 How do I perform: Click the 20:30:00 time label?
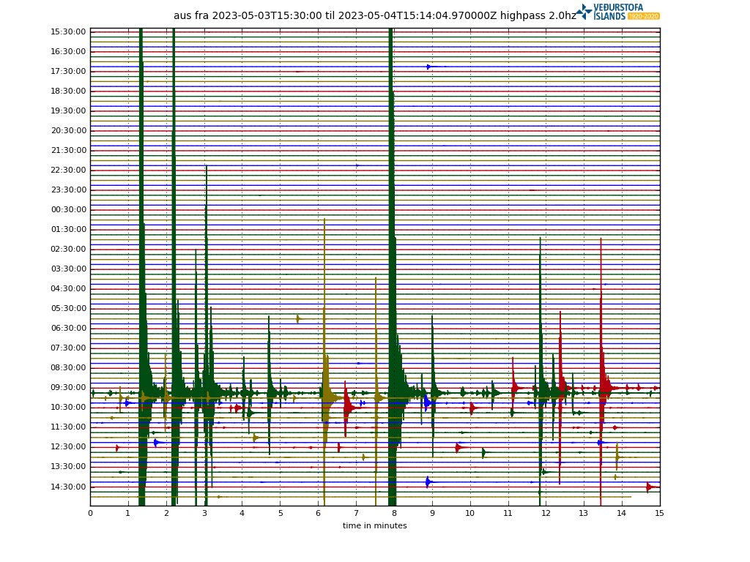coord(68,130)
